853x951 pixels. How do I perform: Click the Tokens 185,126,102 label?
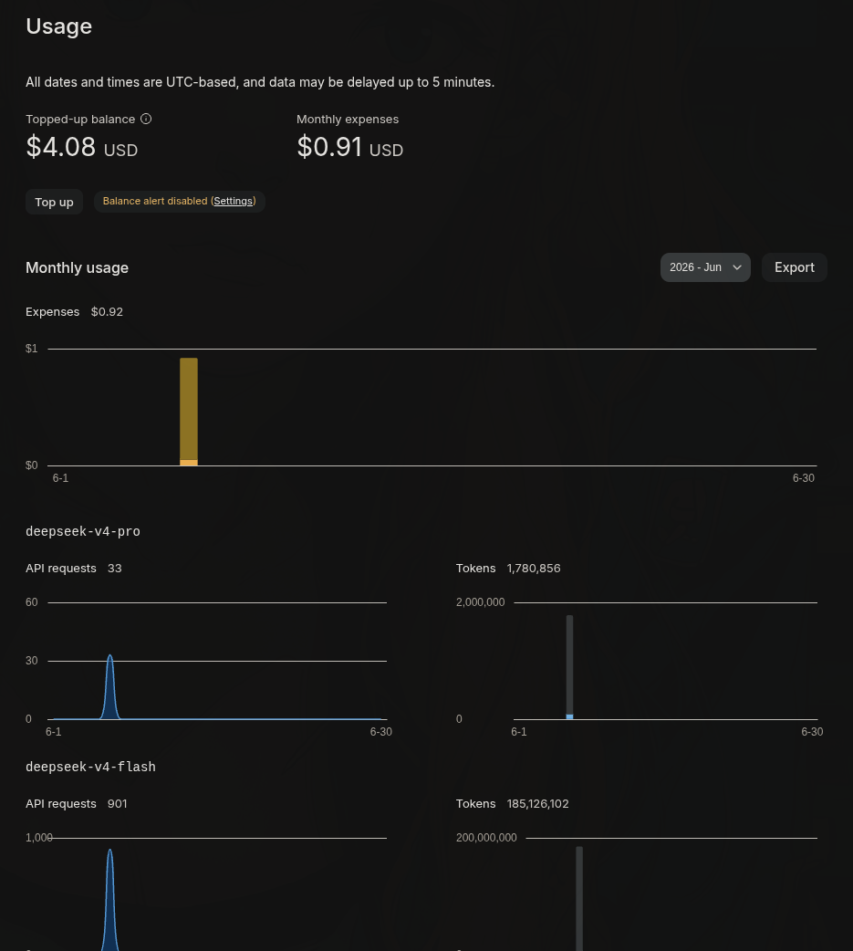click(x=513, y=804)
